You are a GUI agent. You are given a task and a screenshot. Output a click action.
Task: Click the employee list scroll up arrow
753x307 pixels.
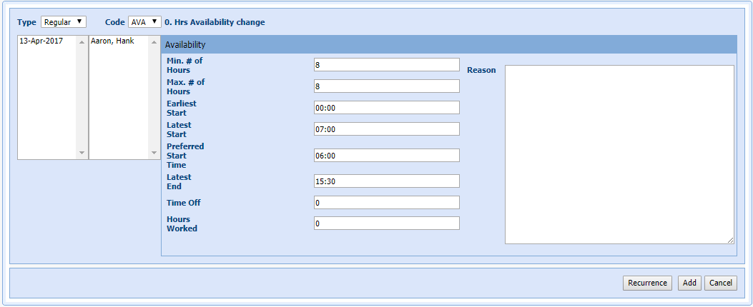154,42
